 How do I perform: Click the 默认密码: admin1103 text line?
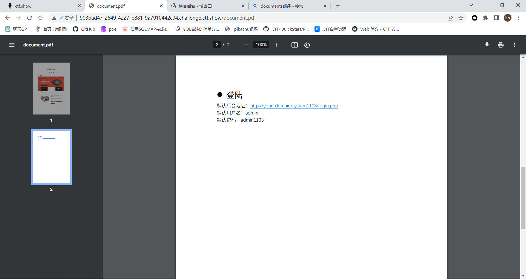(240, 120)
